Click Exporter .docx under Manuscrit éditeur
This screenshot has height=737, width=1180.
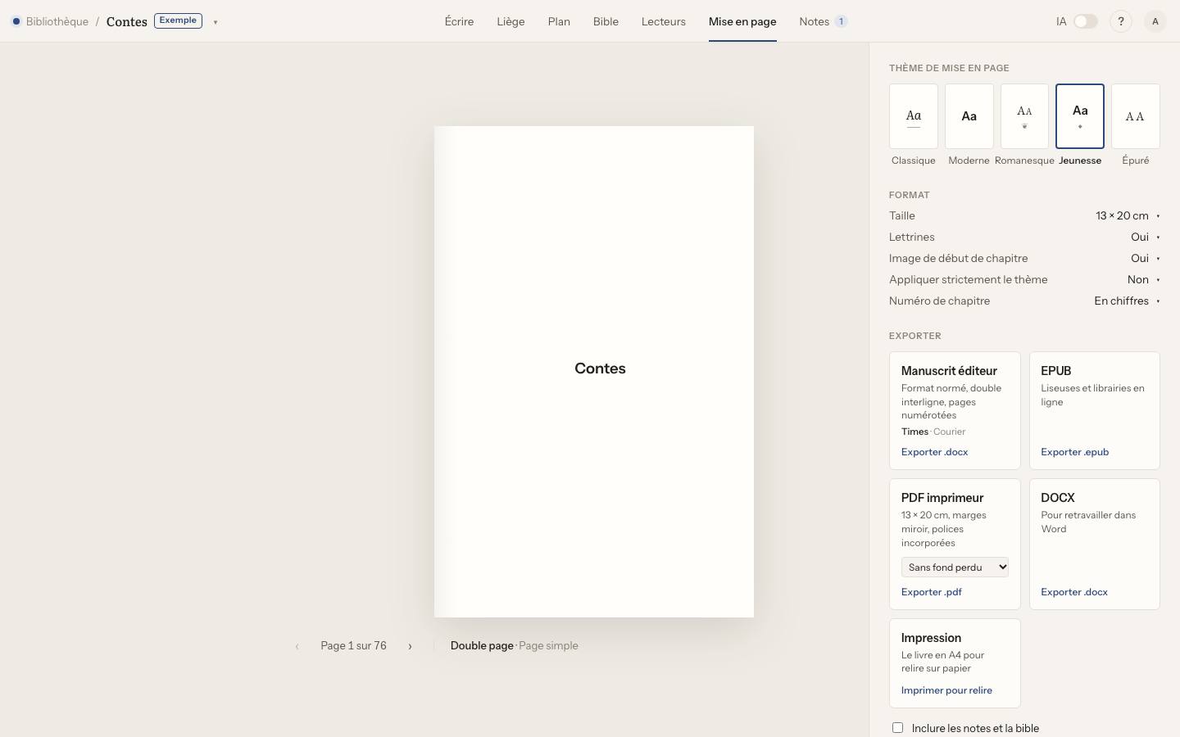[x=934, y=452]
